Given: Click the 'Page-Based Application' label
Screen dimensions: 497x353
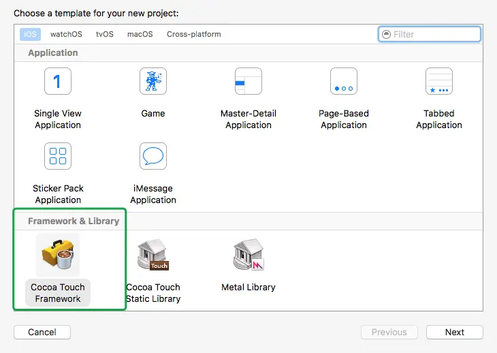Looking at the screenshot, I should click(x=344, y=119).
